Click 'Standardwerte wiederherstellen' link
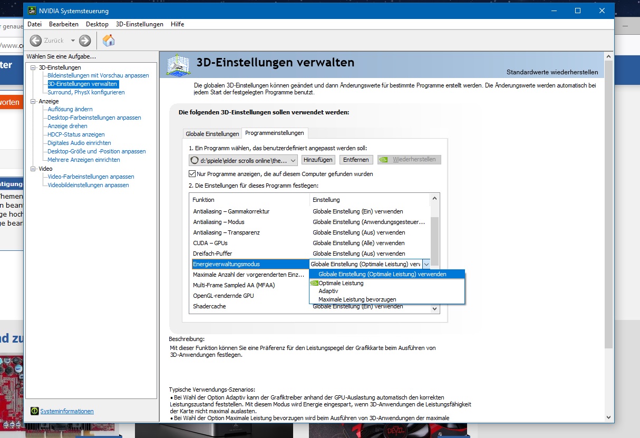Screen dimensions: 640x438 [552, 72]
